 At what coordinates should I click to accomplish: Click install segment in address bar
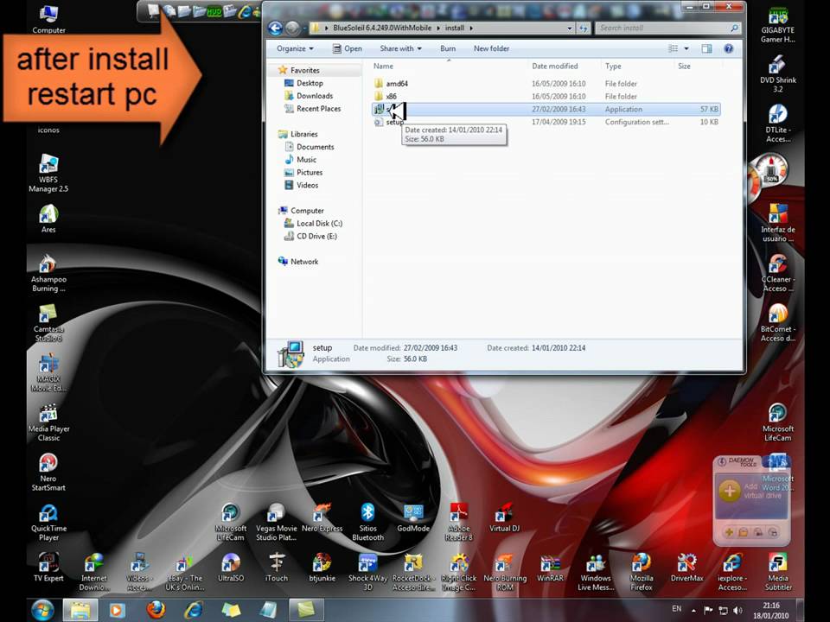(454, 28)
